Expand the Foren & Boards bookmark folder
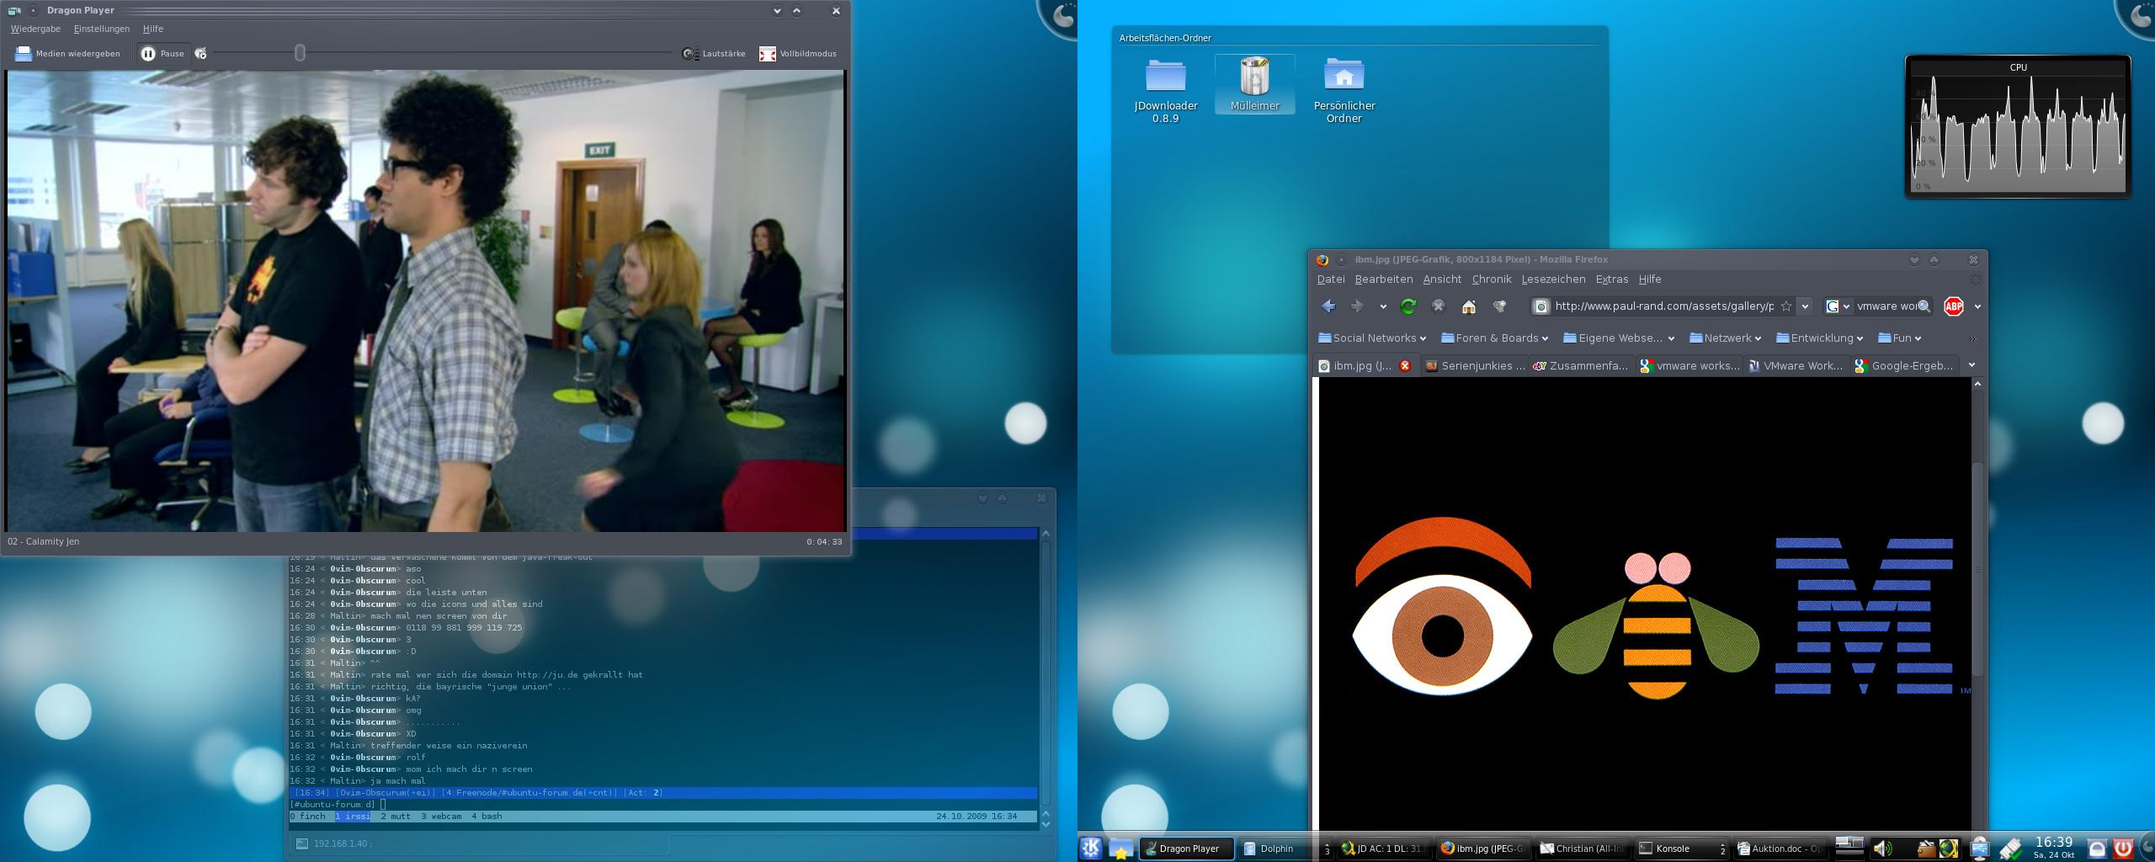 [x=1495, y=338]
